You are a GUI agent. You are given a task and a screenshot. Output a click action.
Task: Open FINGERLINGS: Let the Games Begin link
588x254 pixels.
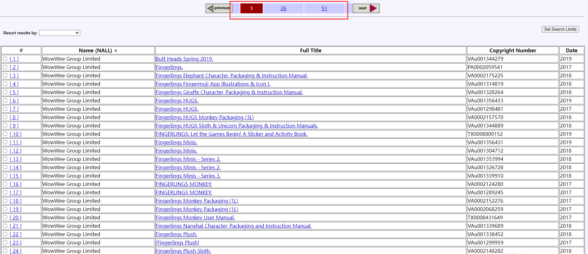pos(231,134)
